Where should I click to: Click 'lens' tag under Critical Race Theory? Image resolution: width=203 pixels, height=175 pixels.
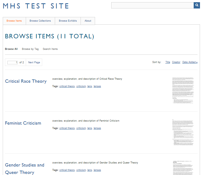[90, 86]
